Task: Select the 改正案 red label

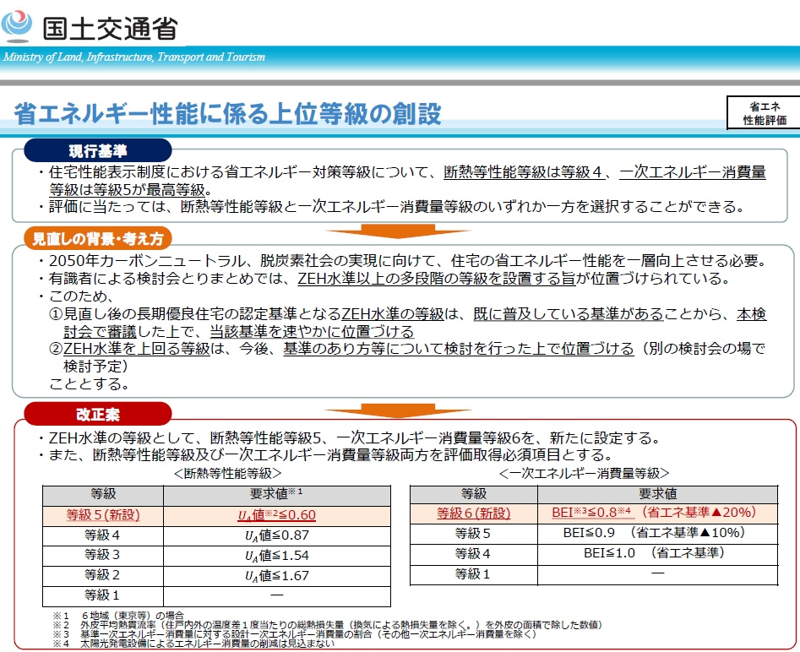Action: [97, 413]
